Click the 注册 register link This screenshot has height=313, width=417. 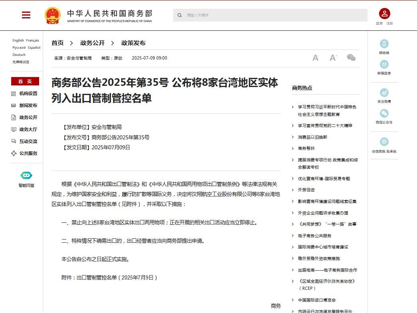coord(389,24)
